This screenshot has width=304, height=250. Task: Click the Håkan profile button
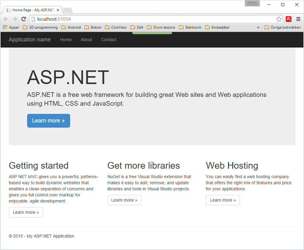252,3
